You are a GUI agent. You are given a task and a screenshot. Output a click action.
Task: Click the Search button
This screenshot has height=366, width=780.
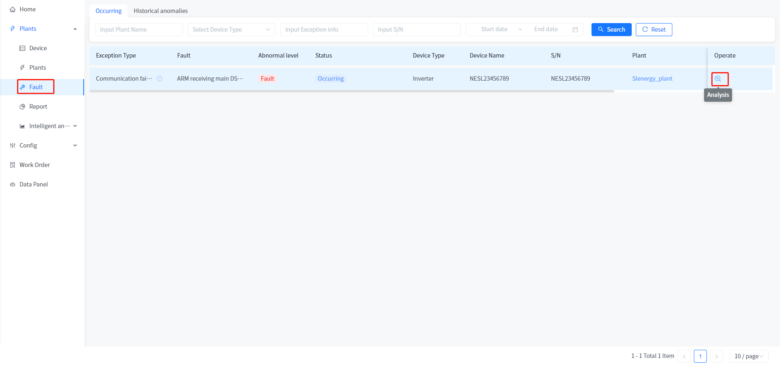coord(611,30)
